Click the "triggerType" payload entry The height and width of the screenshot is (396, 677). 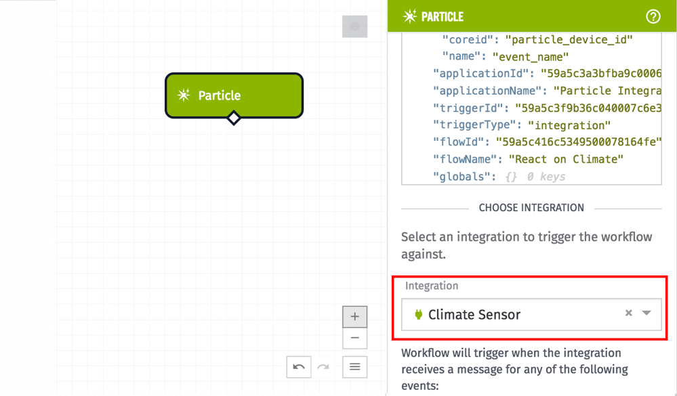click(x=522, y=125)
